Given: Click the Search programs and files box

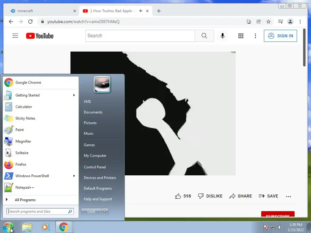Looking at the screenshot, I should click(x=40, y=211).
